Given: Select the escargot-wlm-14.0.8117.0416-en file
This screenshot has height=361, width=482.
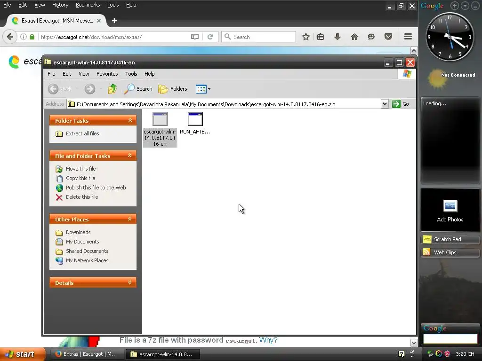Looking at the screenshot, I should pos(160,130).
